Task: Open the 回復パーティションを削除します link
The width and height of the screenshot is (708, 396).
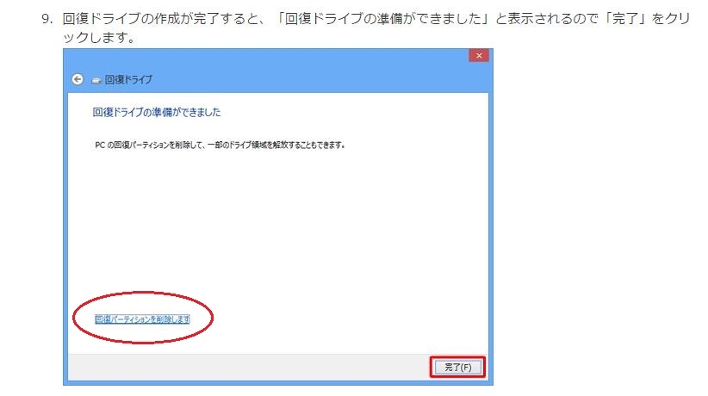Action: click(x=142, y=319)
